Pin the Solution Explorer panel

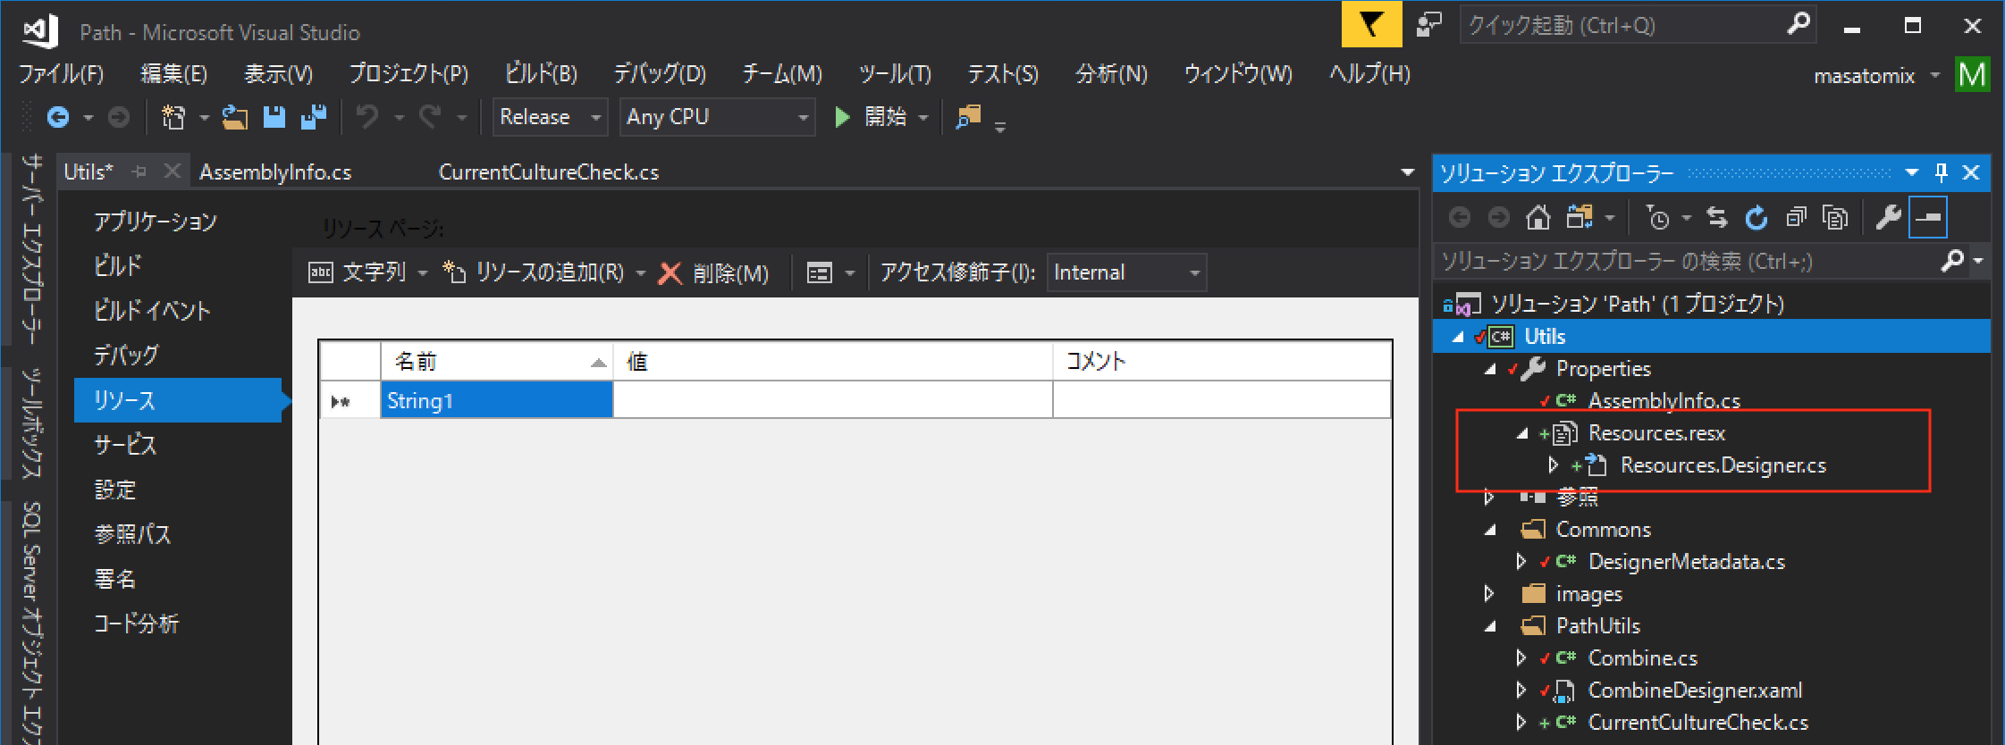tap(1941, 172)
